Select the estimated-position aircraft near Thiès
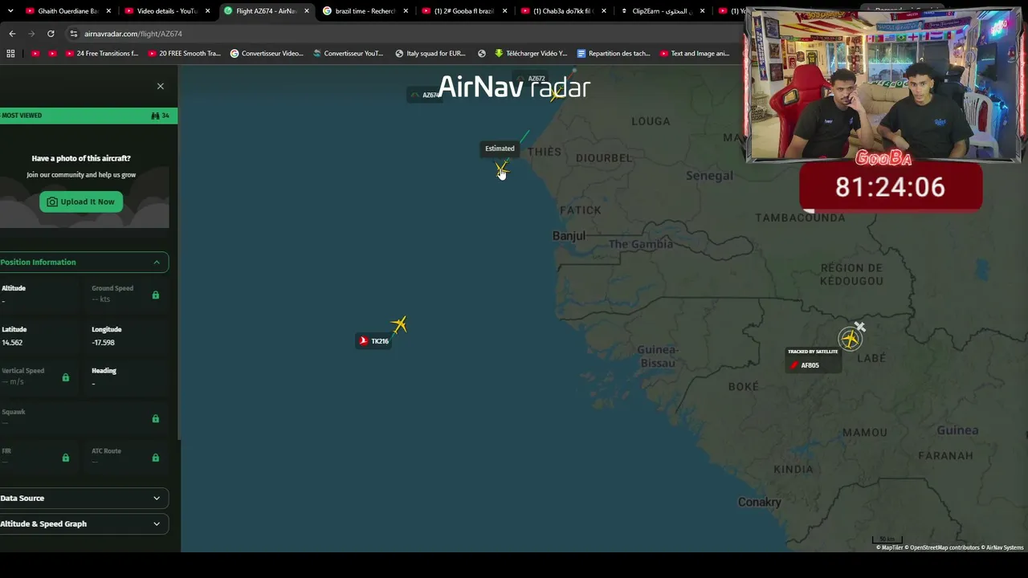Image resolution: width=1028 pixels, height=578 pixels. pyautogui.click(x=502, y=169)
